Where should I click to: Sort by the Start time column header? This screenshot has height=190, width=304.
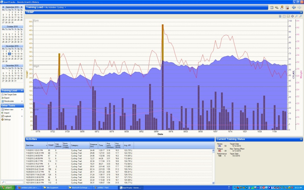36,145
